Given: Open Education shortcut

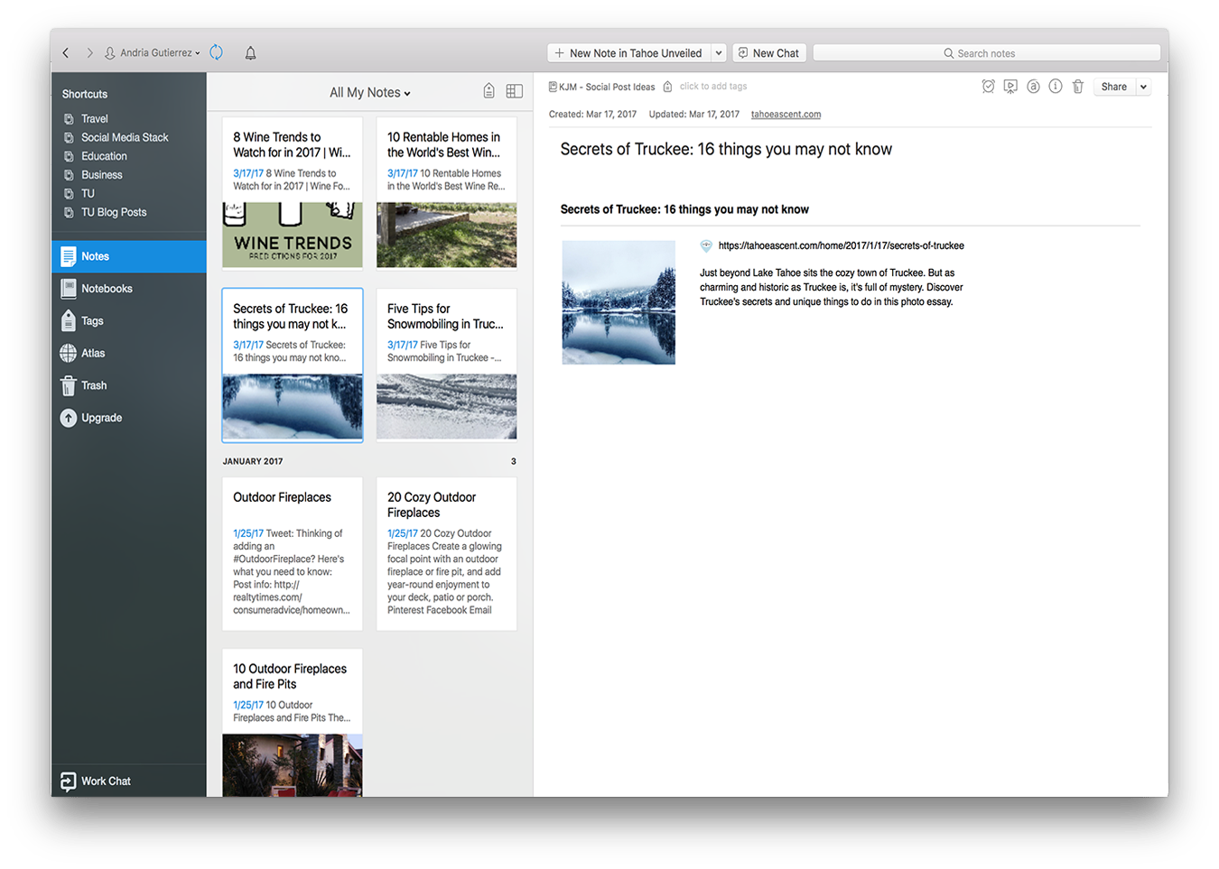Looking at the screenshot, I should coord(104,156).
